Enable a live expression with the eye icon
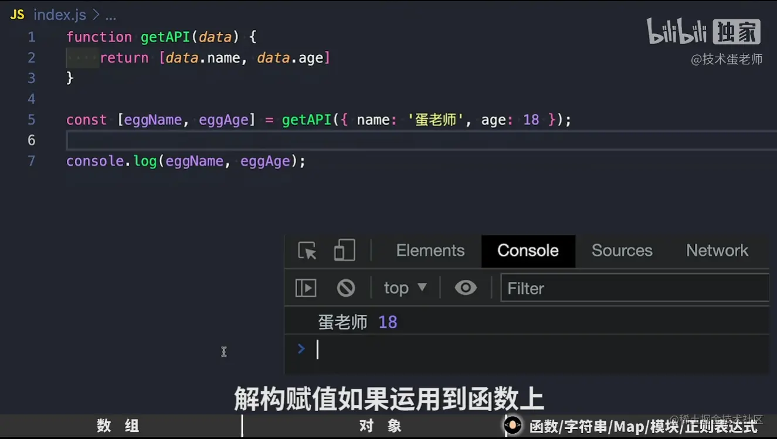This screenshot has height=439, width=777. 465,287
